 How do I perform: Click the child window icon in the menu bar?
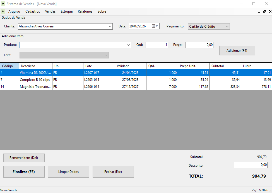point(3,11)
